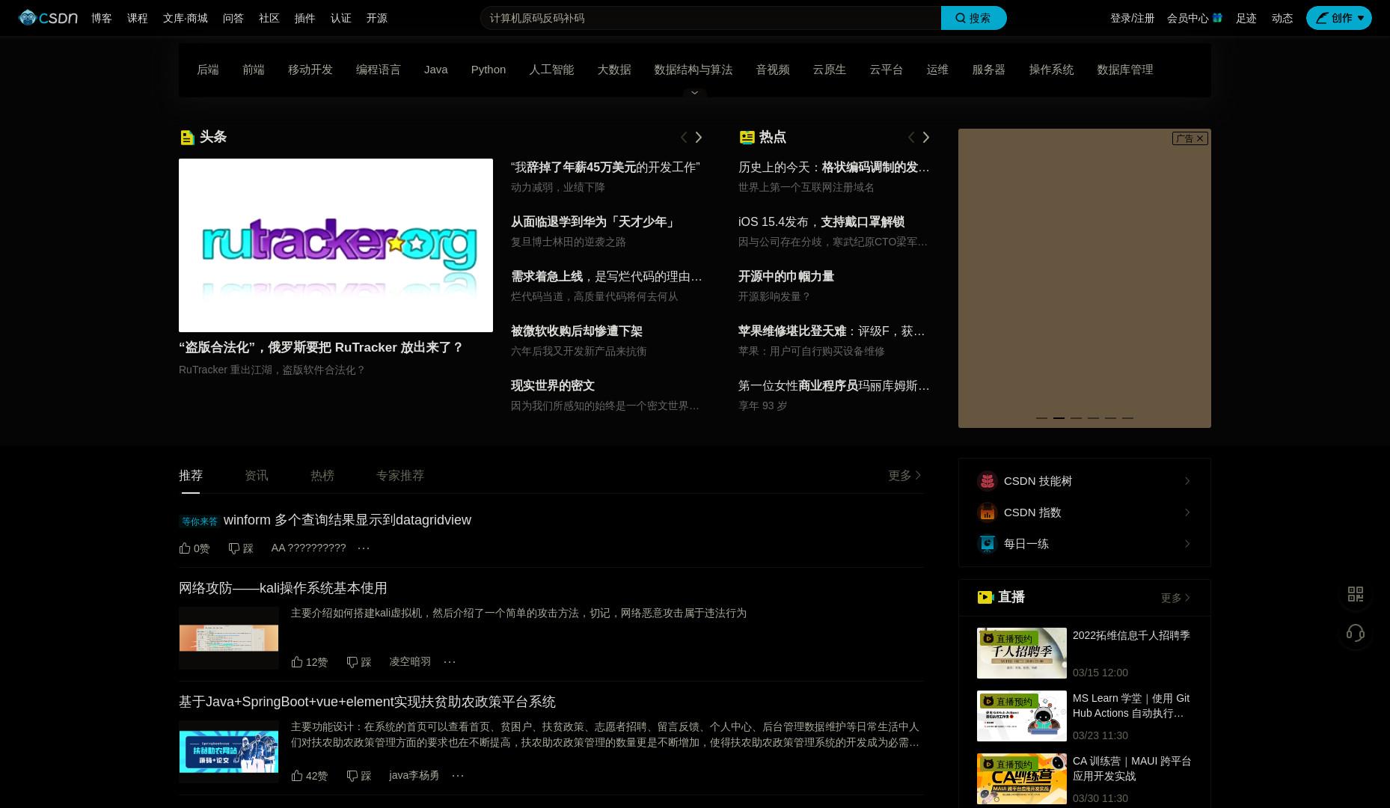Click the 热点 section icon
Viewport: 1390px width, 808px height.
pos(747,137)
